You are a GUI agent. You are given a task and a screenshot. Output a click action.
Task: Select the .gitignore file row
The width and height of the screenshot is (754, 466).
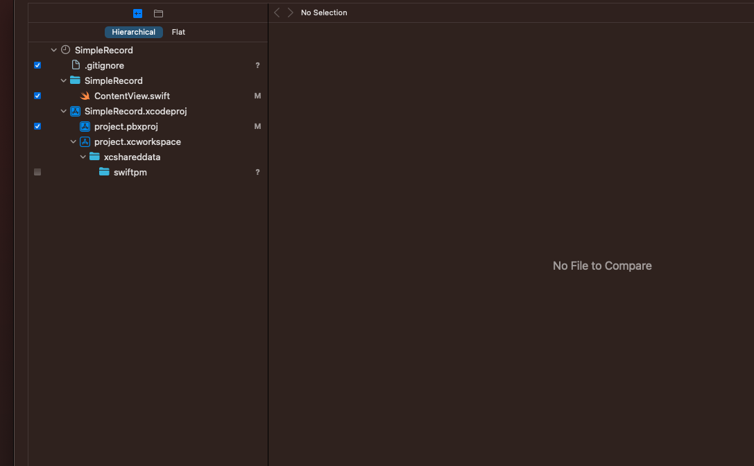point(148,65)
